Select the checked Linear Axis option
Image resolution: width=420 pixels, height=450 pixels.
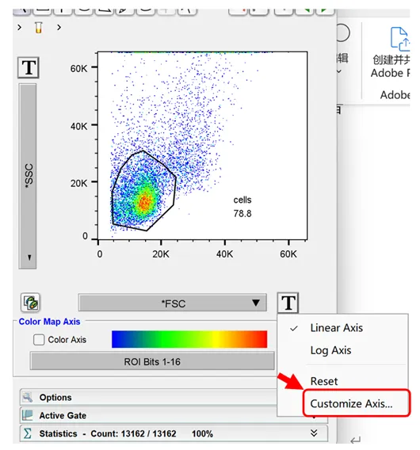pyautogui.click(x=336, y=328)
